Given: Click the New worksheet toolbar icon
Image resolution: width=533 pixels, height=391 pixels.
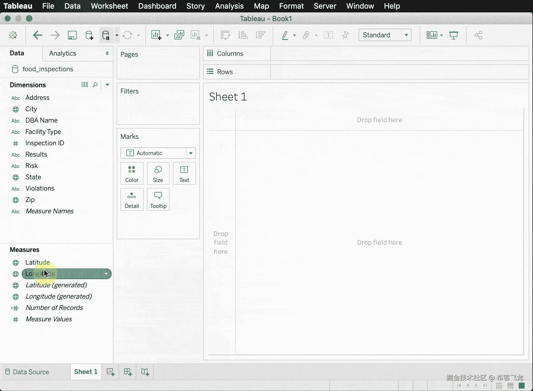Looking at the screenshot, I should point(156,35).
